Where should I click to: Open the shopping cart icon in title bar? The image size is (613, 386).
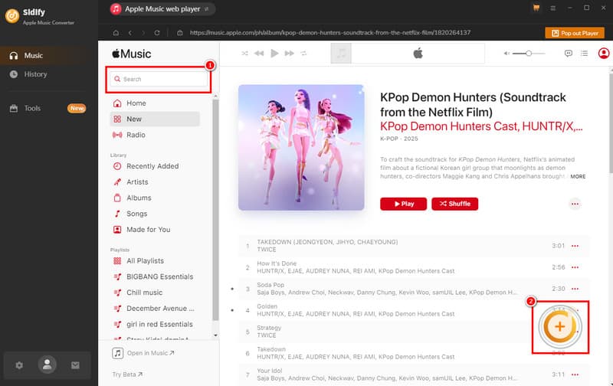[x=536, y=8]
